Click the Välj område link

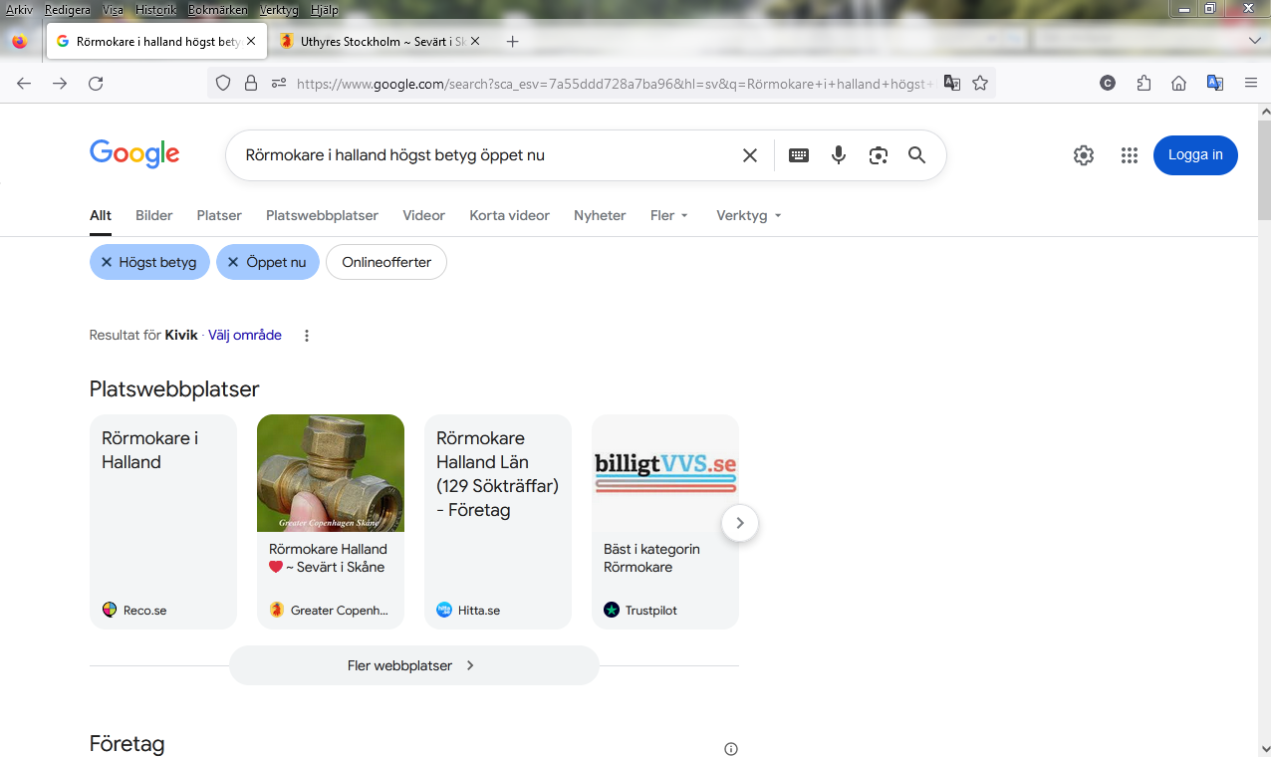[x=245, y=336]
